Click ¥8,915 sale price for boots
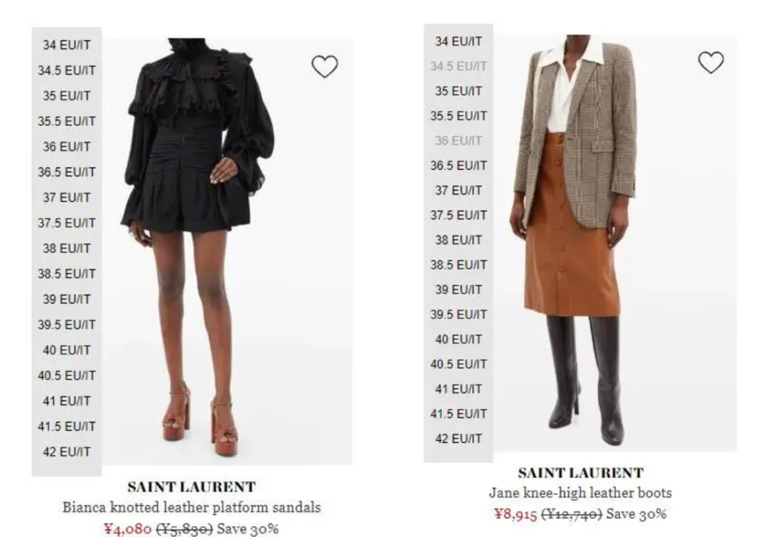 pyautogui.click(x=515, y=514)
